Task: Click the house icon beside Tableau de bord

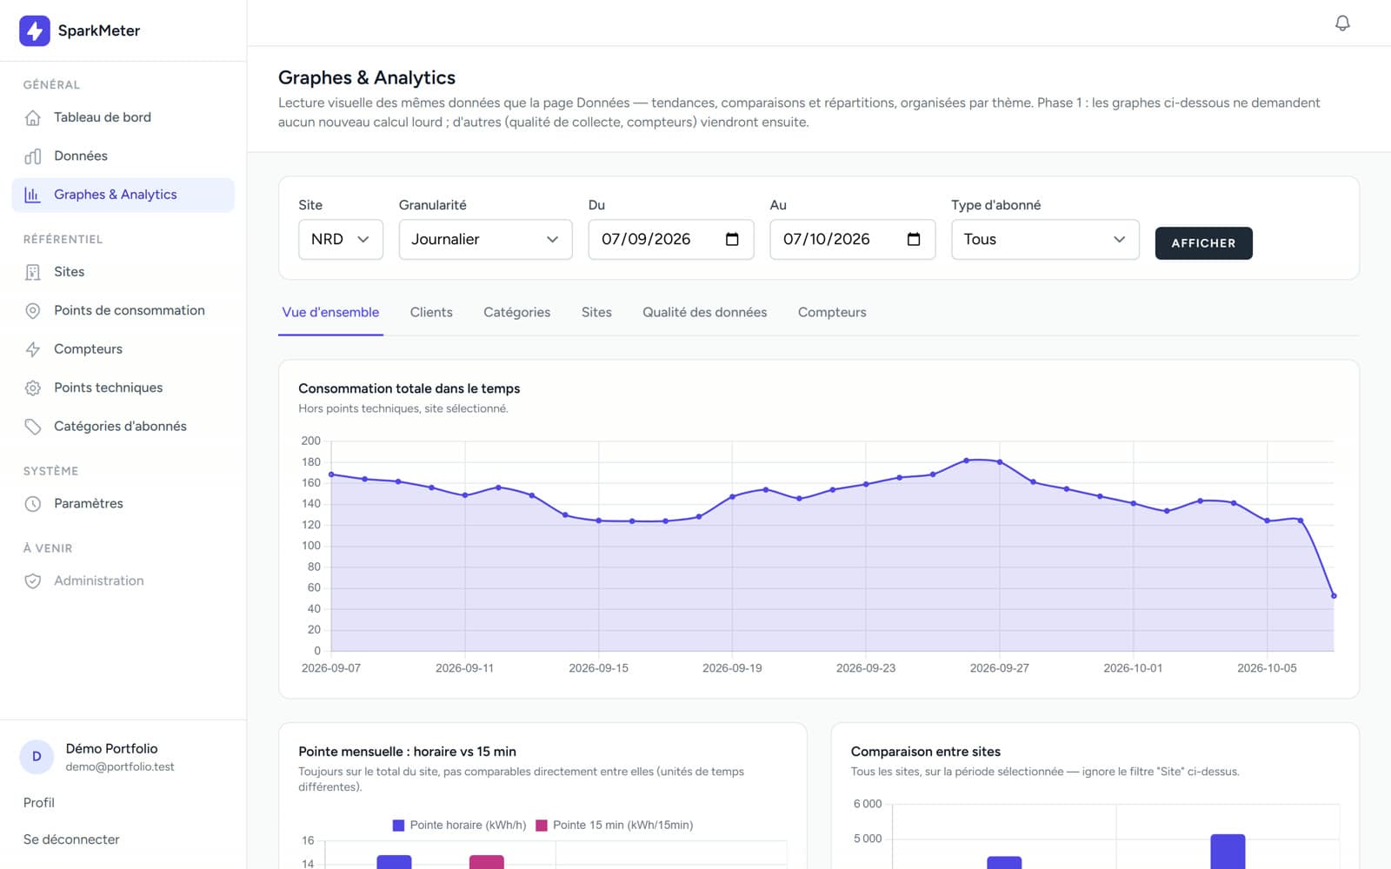Action: point(33,117)
